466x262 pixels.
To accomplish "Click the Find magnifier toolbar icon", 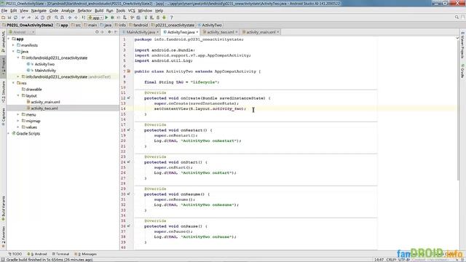I will [56, 17].
